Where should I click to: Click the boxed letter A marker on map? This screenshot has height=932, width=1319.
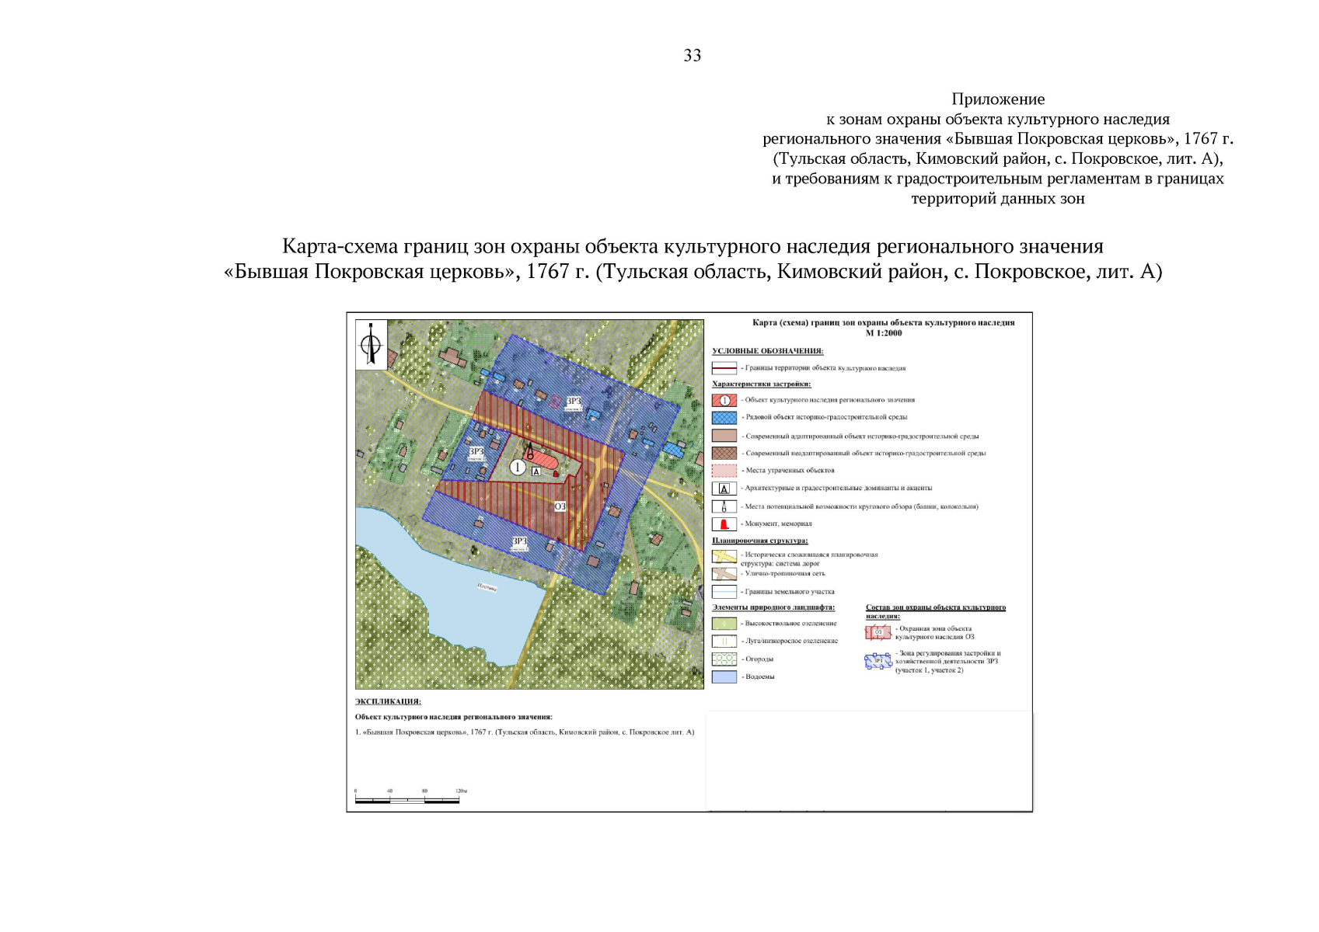[536, 471]
